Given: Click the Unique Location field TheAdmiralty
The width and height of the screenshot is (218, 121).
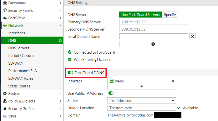Looking at the screenshot, I should click(x=142, y=108).
